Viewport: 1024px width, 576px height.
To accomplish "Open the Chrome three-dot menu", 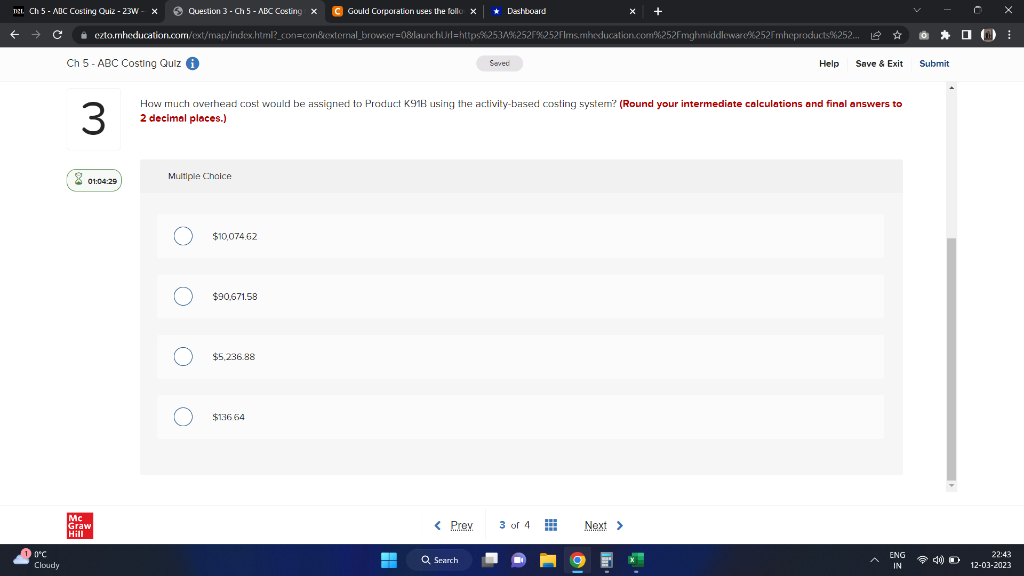I will point(1009,35).
